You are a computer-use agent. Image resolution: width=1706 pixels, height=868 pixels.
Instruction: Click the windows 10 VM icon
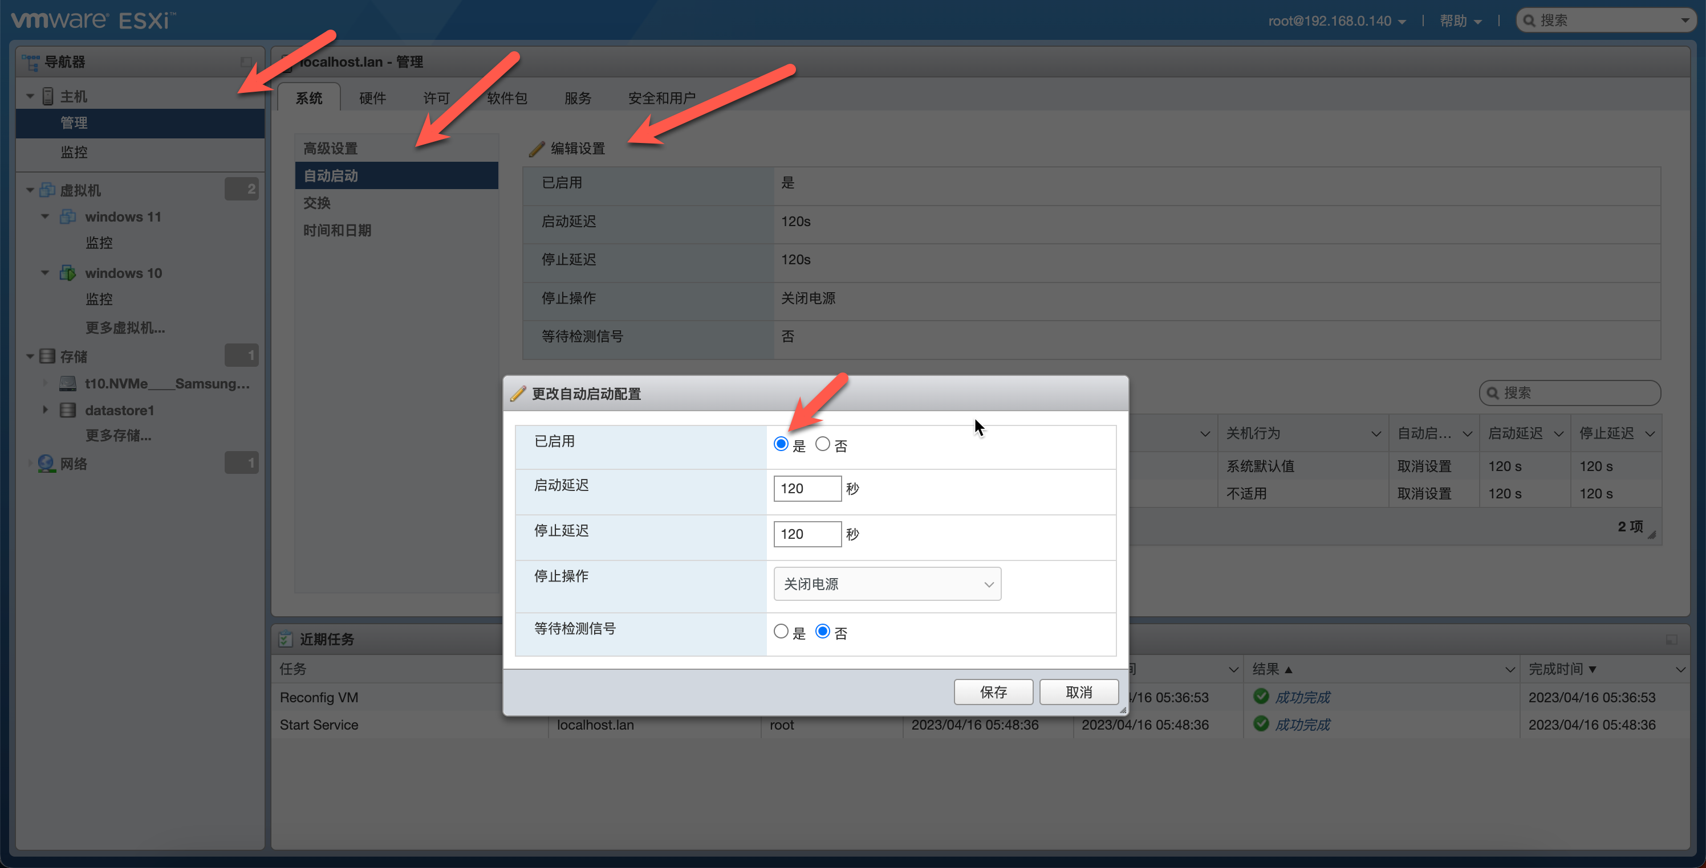point(67,273)
